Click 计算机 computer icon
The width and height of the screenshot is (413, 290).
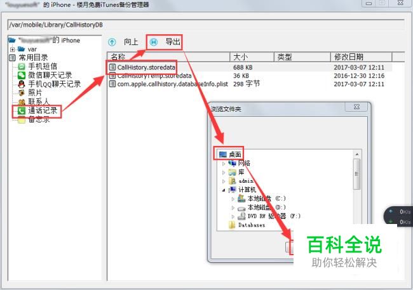point(233,190)
